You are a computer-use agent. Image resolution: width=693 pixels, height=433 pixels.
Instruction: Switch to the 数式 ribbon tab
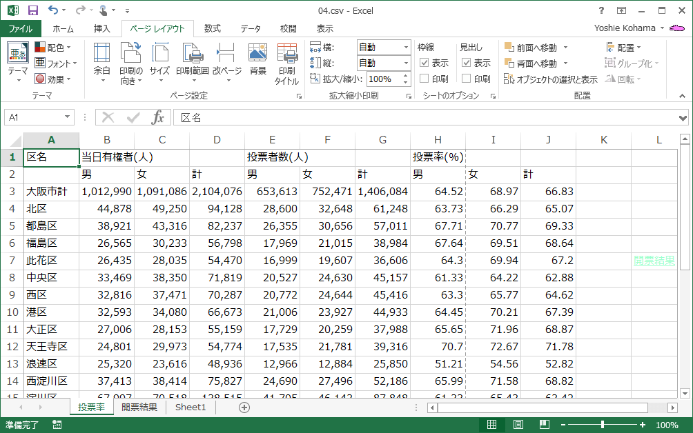coord(212,29)
